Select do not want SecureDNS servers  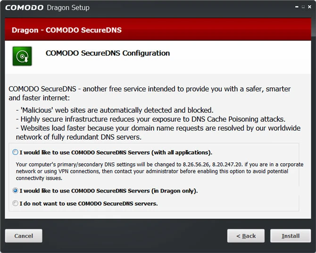[16, 204]
